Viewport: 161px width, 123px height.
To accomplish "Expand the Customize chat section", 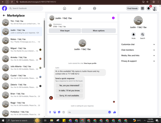I will 138,45.
